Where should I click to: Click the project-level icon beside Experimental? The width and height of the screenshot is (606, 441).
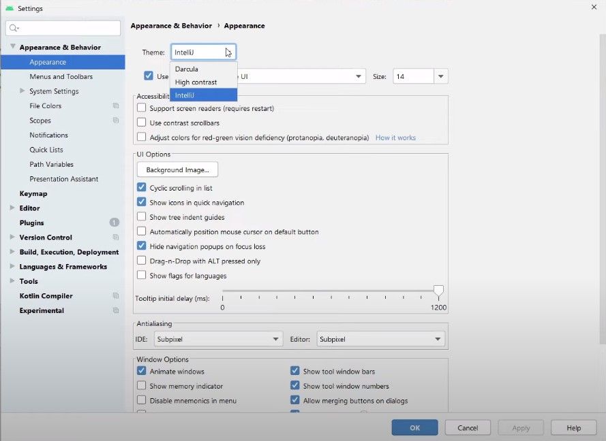click(x=116, y=310)
